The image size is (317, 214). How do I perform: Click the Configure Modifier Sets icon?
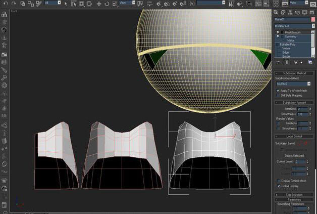click(x=310, y=62)
